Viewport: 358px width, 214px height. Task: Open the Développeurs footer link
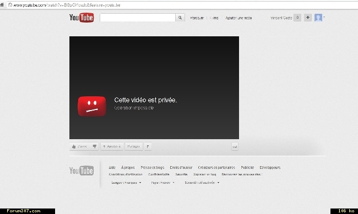click(270, 167)
